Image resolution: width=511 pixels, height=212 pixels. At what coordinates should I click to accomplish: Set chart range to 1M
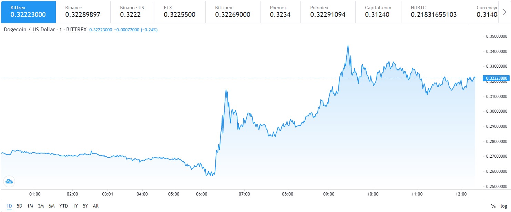click(x=30, y=206)
